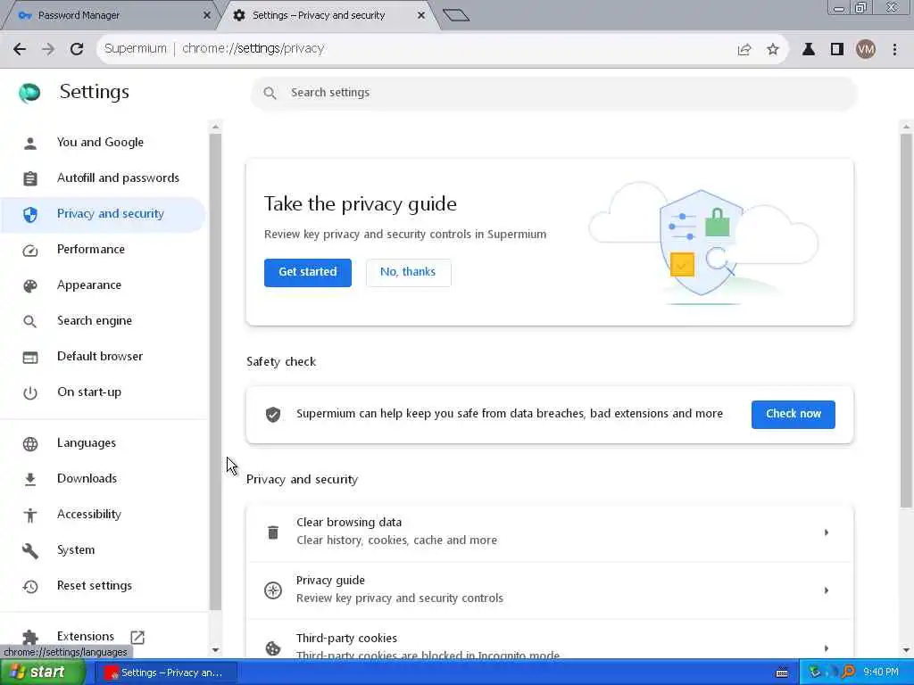Click the accessibility figure icon
Viewport: 914px width, 685px height.
(30, 515)
